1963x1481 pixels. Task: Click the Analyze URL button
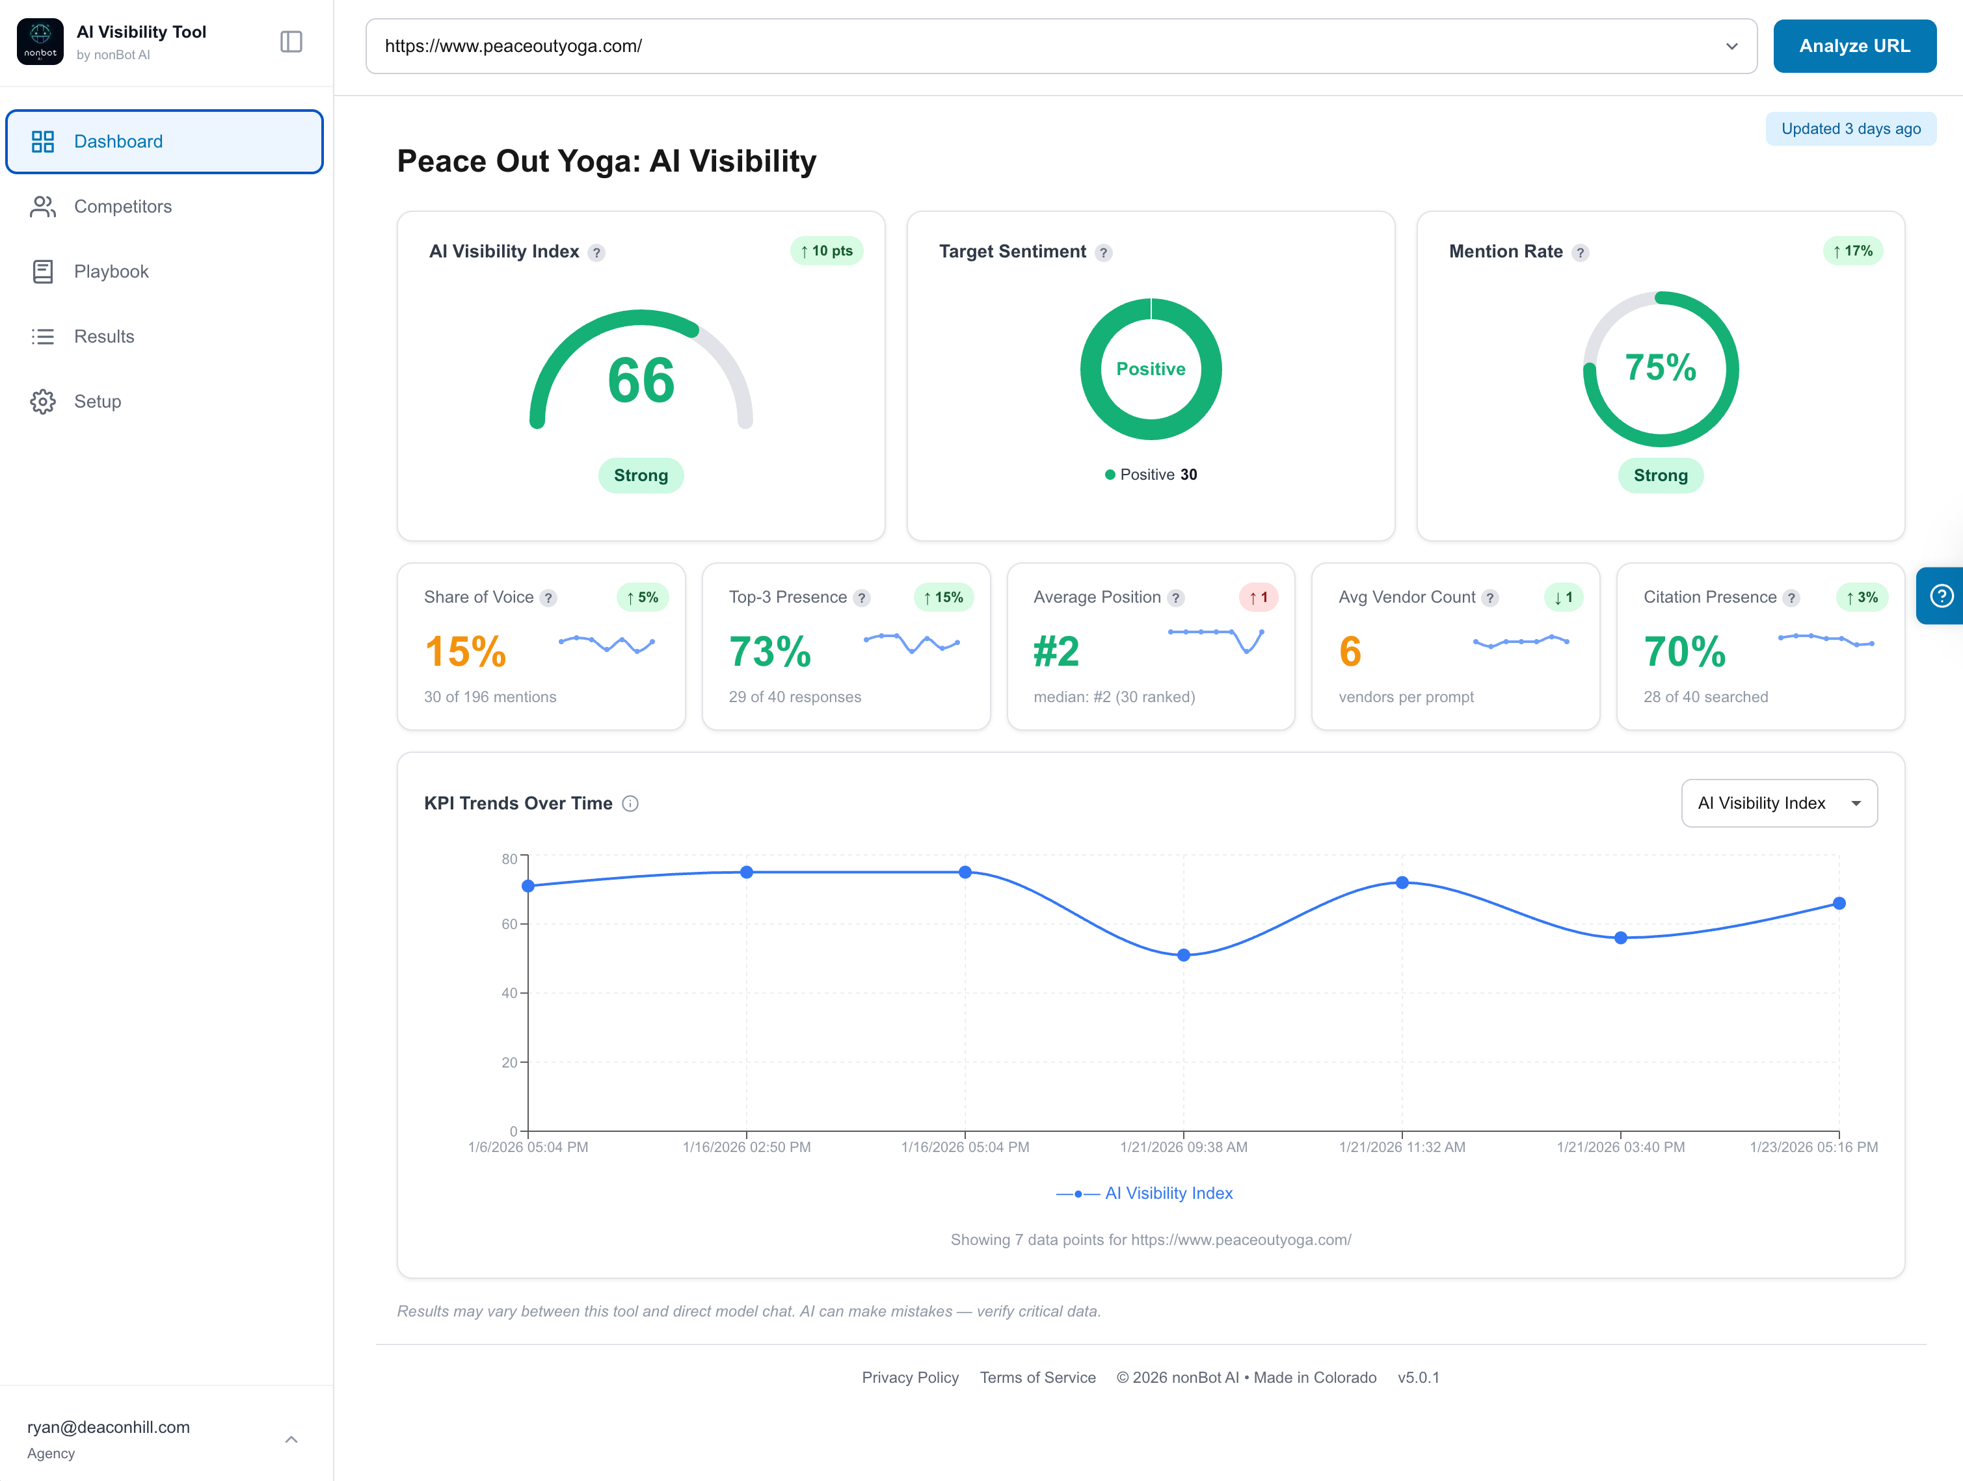(1854, 46)
